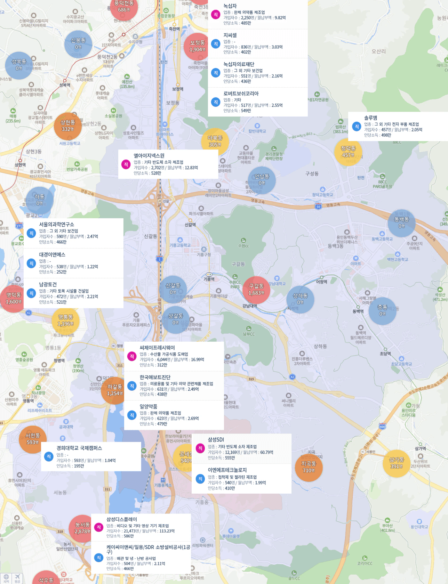The height and width of the screenshot is (584, 448).
Task: Click the 직 icon beside 이엔에프테크놀로지
Action: click(200, 479)
